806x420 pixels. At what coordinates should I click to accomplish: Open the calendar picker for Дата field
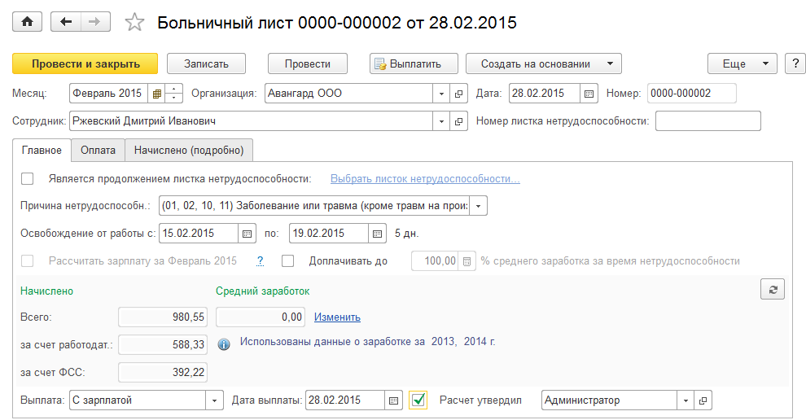pos(589,93)
